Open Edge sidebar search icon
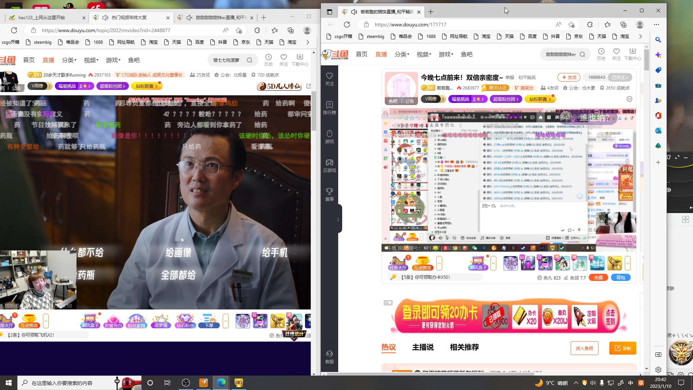The height and width of the screenshot is (390, 693). click(658, 40)
